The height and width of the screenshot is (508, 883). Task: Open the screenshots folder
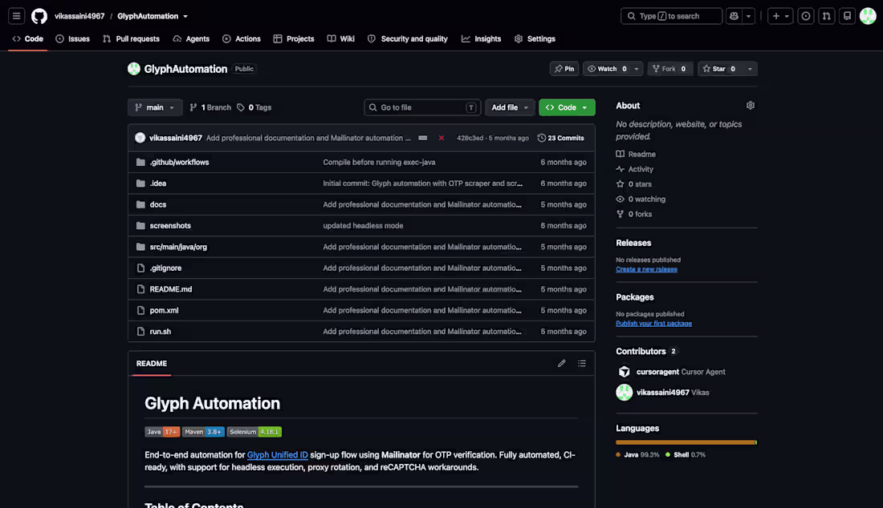coord(170,226)
